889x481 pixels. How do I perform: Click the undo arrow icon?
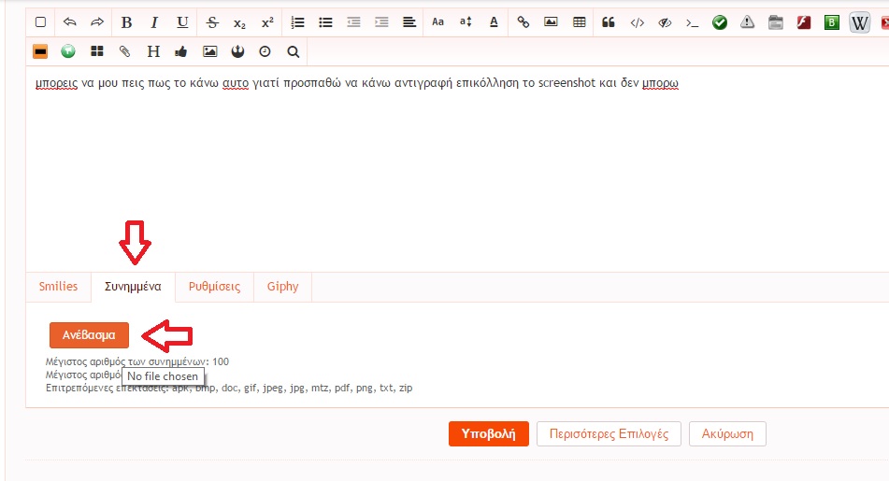coord(69,22)
